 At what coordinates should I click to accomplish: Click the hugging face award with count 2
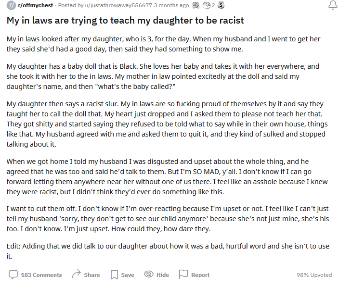207,5
